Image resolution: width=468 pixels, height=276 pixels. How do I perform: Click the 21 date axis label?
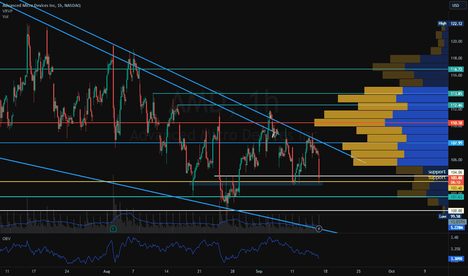point(199,271)
